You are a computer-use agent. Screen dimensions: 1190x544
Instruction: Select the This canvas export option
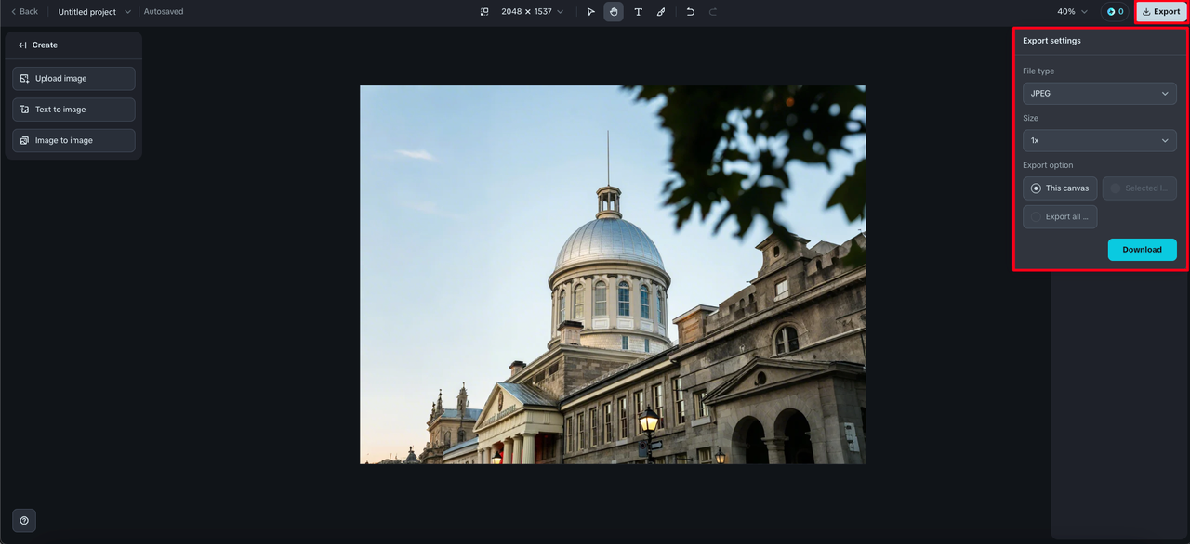click(1060, 188)
